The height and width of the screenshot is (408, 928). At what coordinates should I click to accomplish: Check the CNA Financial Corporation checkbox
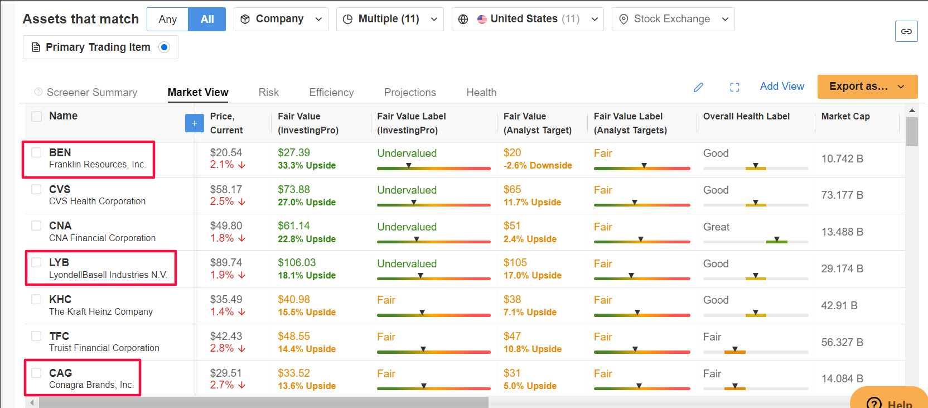pos(36,225)
